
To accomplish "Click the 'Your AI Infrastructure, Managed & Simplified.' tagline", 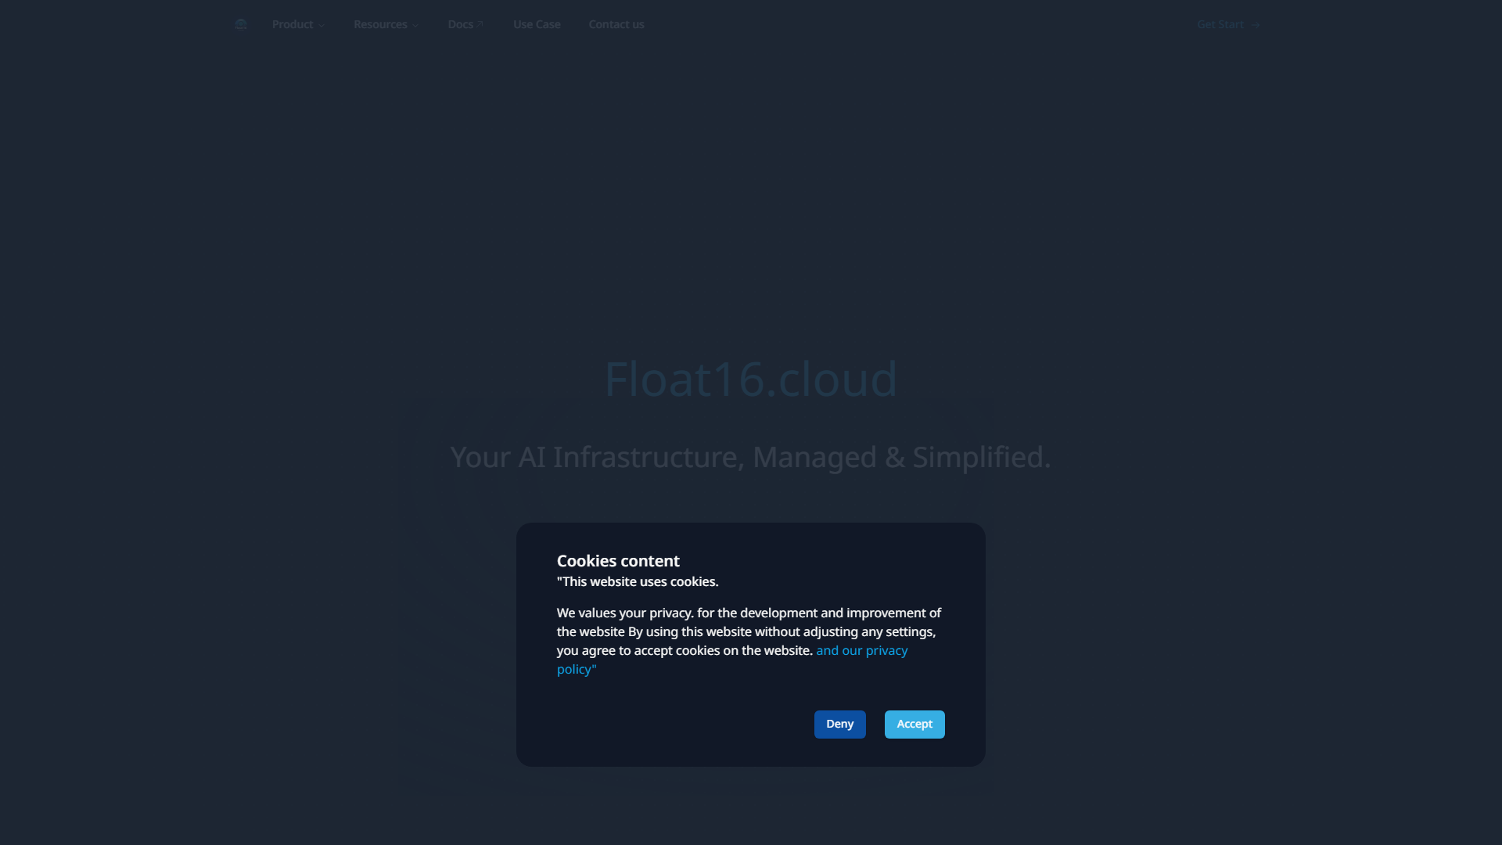I will tap(751, 457).
